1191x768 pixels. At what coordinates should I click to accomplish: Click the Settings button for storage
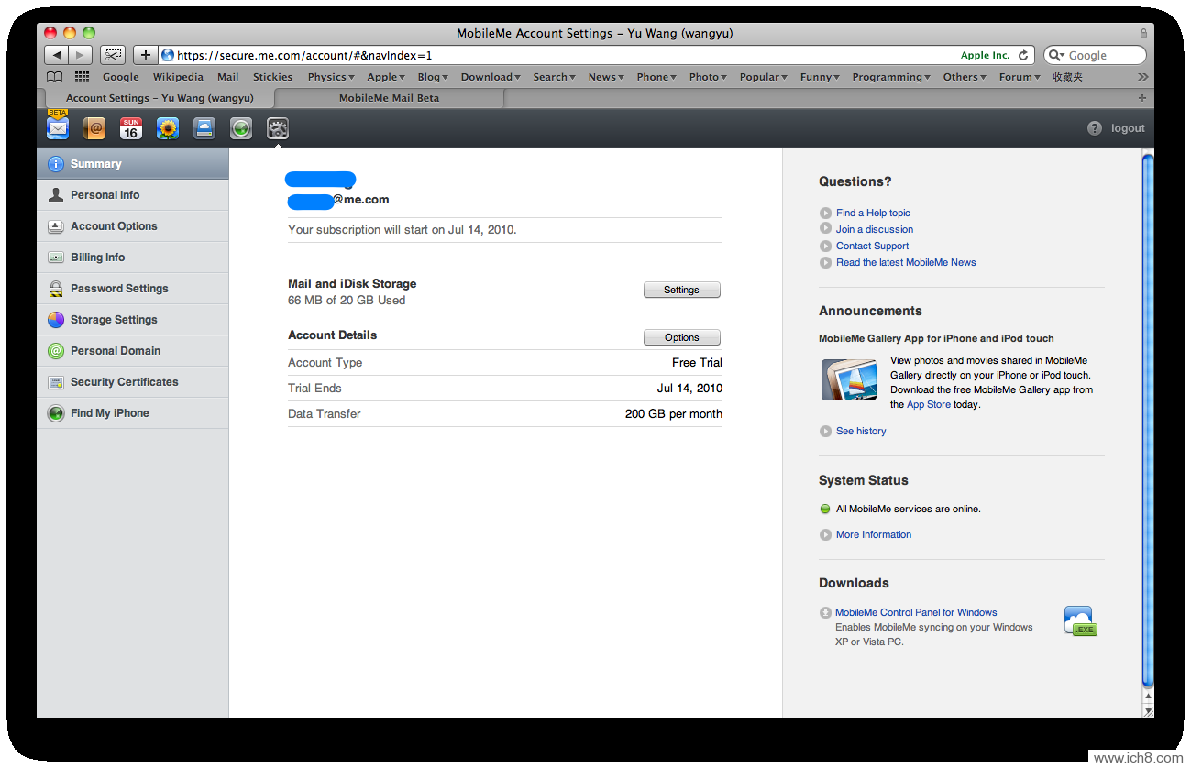(681, 290)
